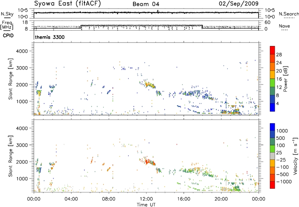The image size is (299, 207).
Task: Pick the bright blue bottom power colorbar segment
Action: (272, 108)
